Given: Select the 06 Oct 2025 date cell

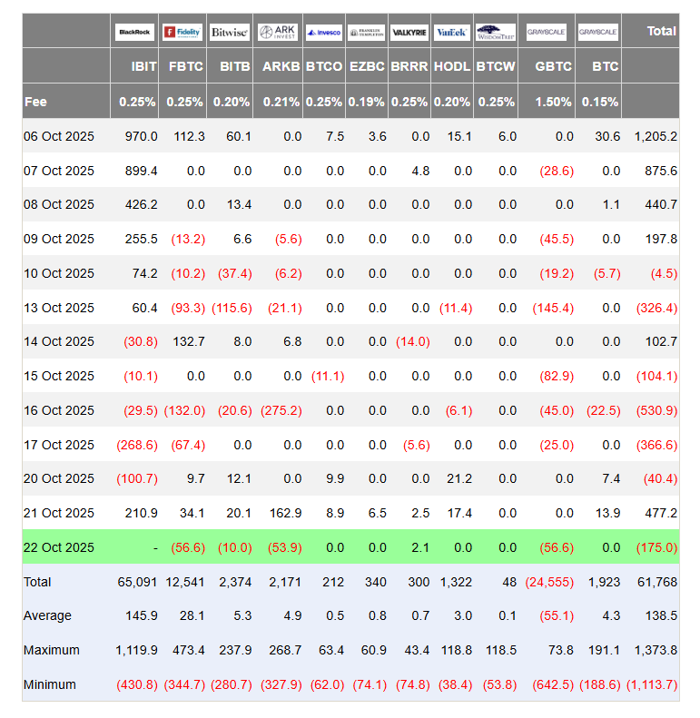Looking at the screenshot, I should (x=59, y=136).
